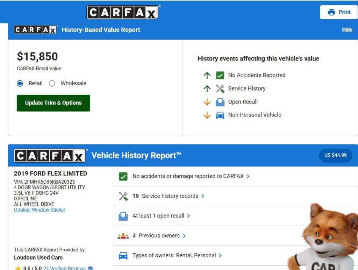Expand the 19 Service history records chevron
Viewport: 358px width, 270px height.
click(x=203, y=196)
